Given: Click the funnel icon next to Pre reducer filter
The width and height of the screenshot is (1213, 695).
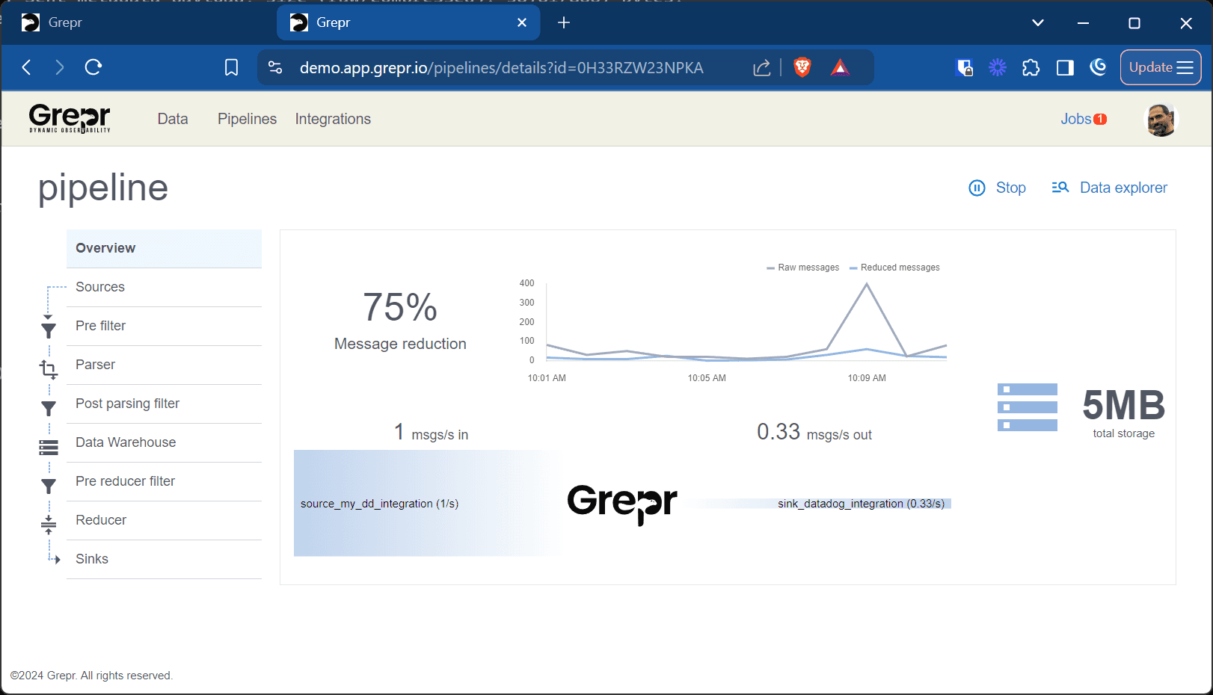Looking at the screenshot, I should [x=49, y=486].
